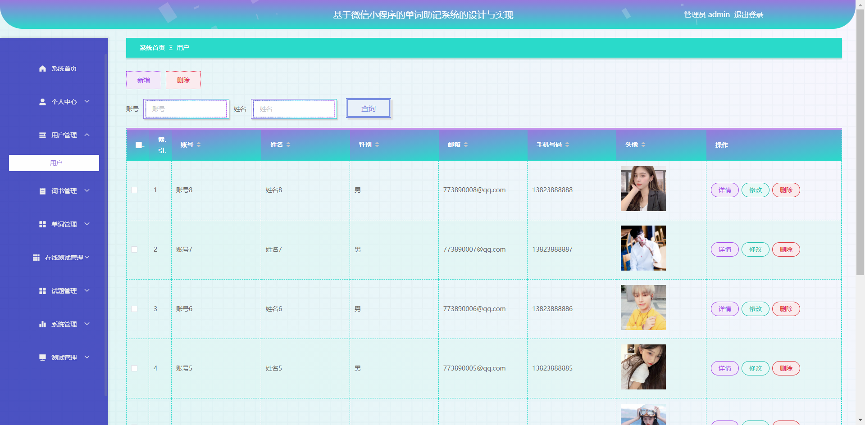Go to 系统首页 in the breadcrumb
The image size is (865, 425).
click(152, 48)
